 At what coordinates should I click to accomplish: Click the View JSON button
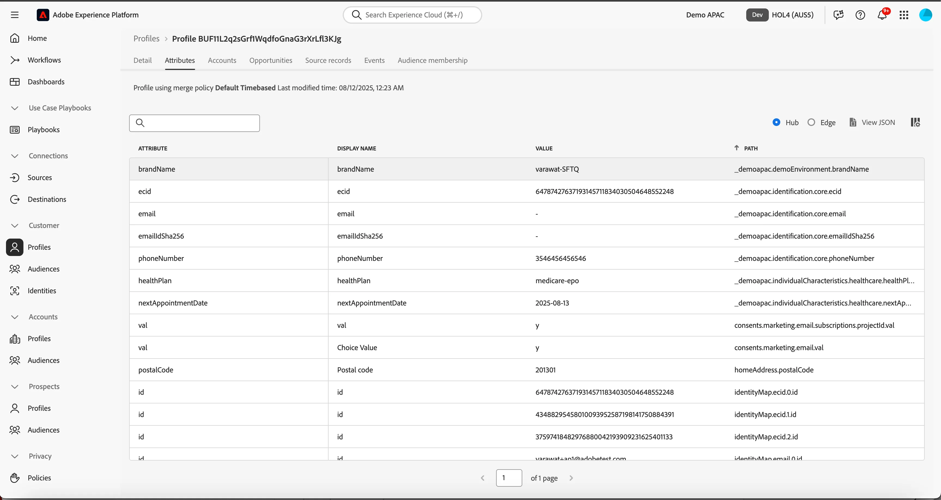872,122
